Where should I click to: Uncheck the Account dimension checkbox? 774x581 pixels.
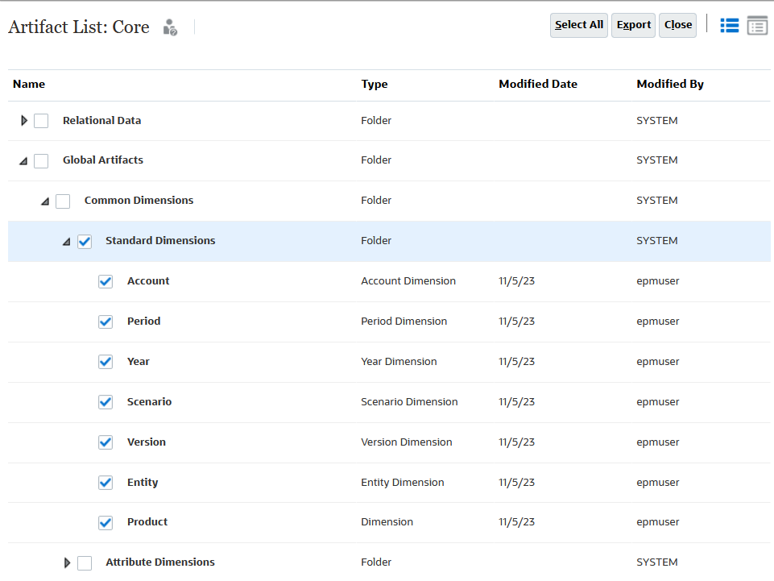(106, 281)
